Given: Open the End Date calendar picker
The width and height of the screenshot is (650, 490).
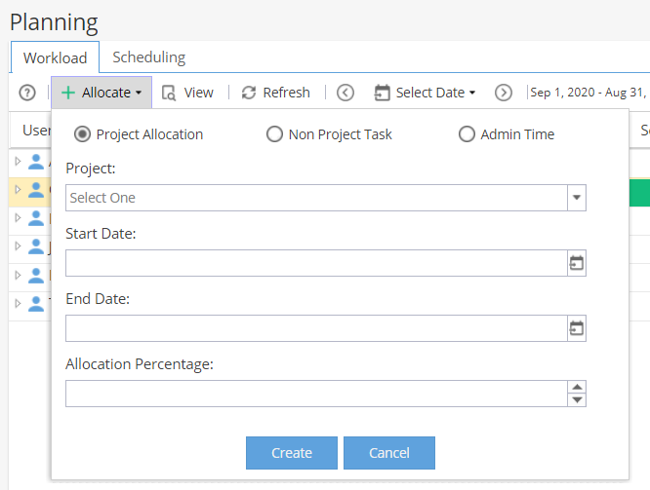Looking at the screenshot, I should pos(576,328).
